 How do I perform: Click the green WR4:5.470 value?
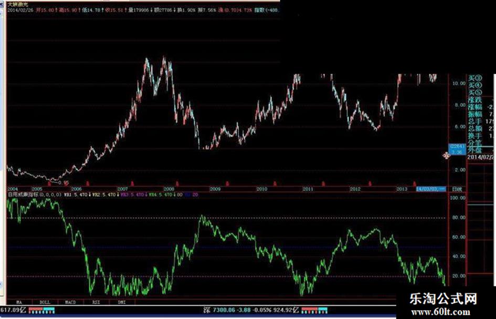coord(161,195)
